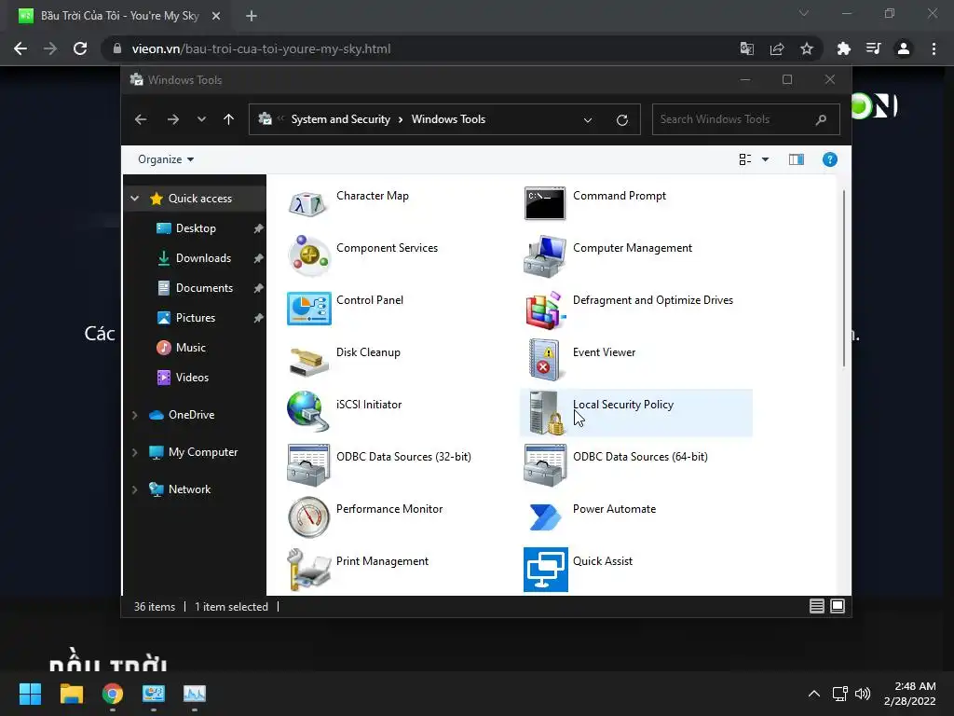Select the Performance Monitor icon
Image resolution: width=954 pixels, height=716 pixels.
coord(308,516)
